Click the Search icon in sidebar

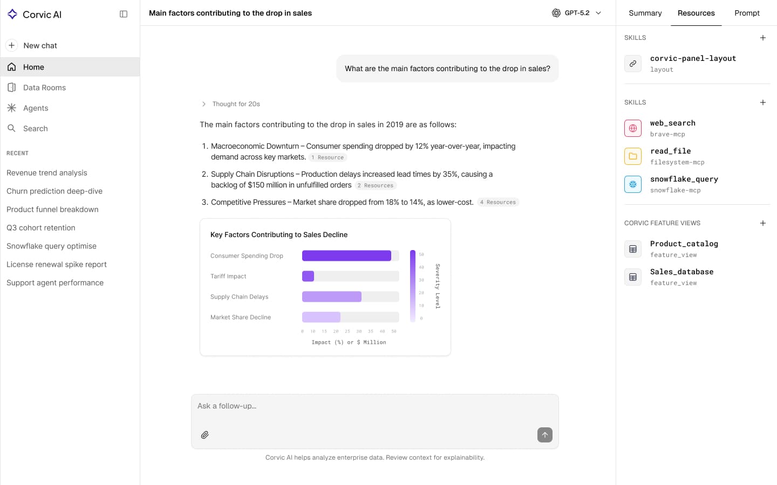[x=12, y=128]
